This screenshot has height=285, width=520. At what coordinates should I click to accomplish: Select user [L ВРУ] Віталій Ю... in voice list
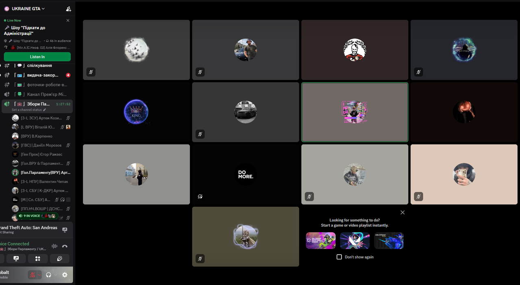[x=41, y=127]
